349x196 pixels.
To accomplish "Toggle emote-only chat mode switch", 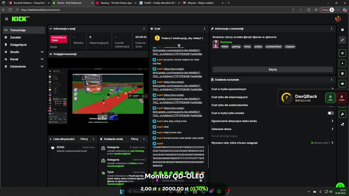I will pyautogui.click(x=331, y=113).
